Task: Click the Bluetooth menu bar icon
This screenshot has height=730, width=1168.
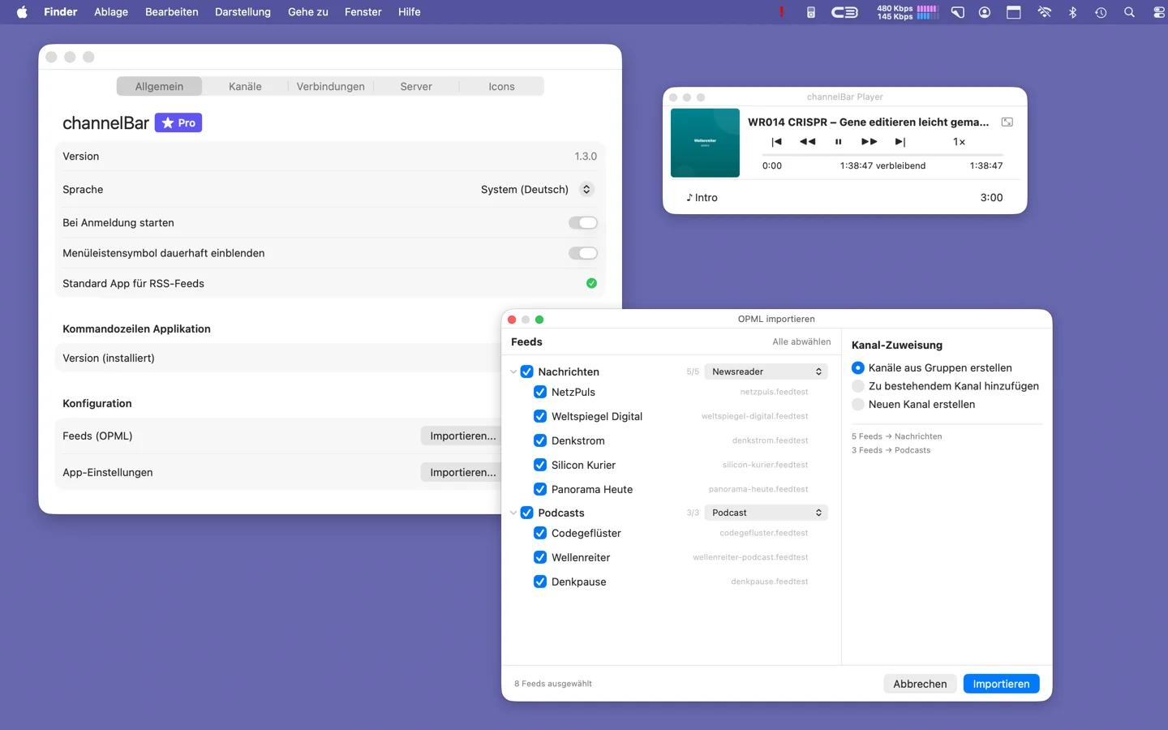Action: [x=1072, y=12]
